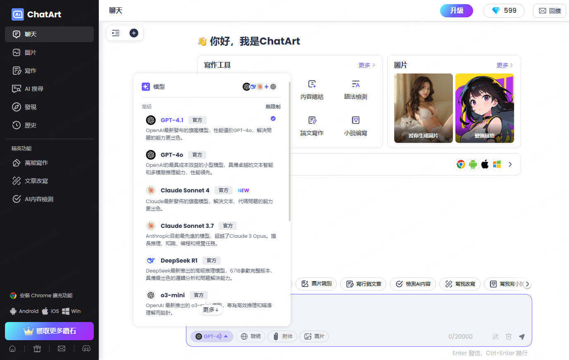Select the GPT-4o model
The height and width of the screenshot is (360, 569).
(x=211, y=163)
